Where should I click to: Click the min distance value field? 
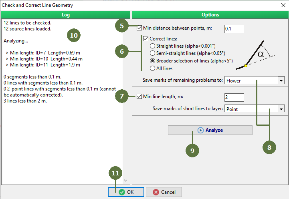pos(234,29)
